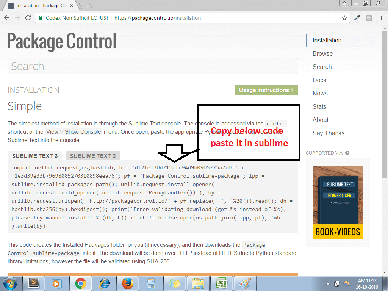Click the Package Control site title

[62, 41]
